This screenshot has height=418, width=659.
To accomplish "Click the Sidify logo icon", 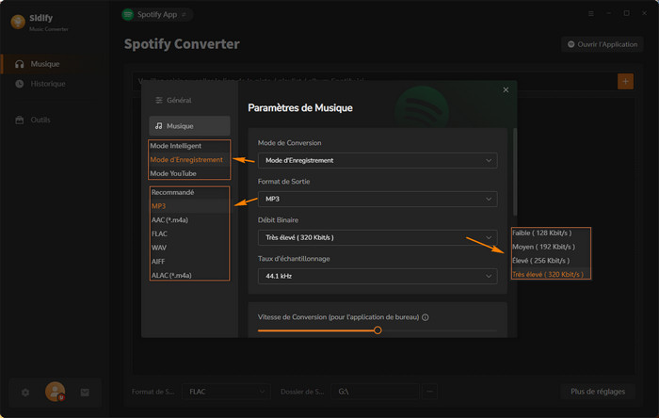I will click(x=18, y=22).
